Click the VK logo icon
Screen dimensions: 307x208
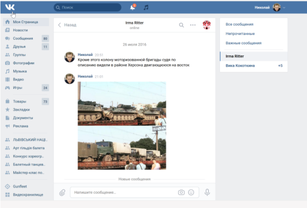point(10,7)
